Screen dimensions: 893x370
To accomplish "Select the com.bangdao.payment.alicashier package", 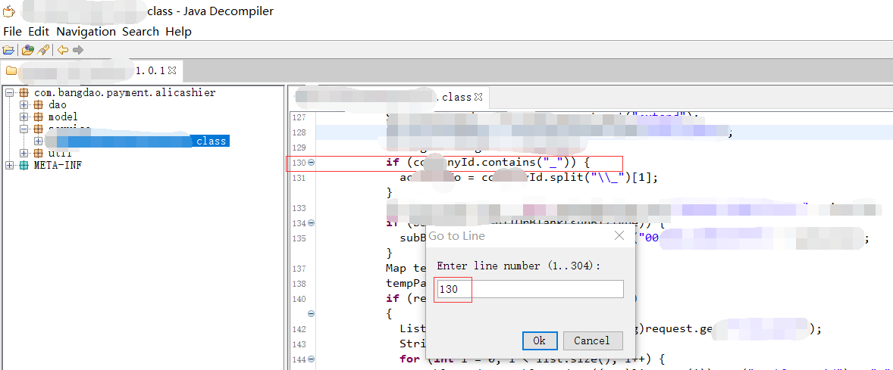I will 125,92.
